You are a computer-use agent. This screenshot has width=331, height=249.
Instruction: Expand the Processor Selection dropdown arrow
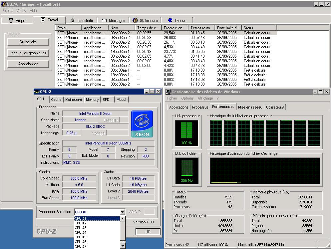[122, 212]
